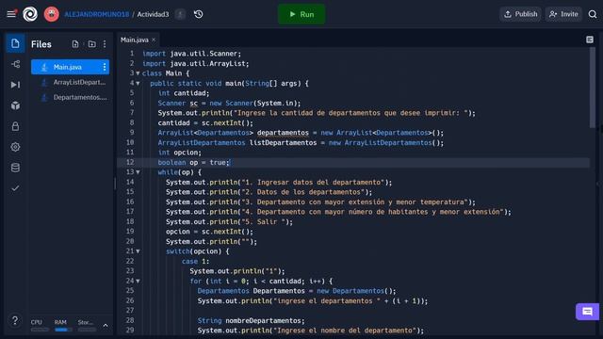Close the Main.java tab

tap(154, 40)
